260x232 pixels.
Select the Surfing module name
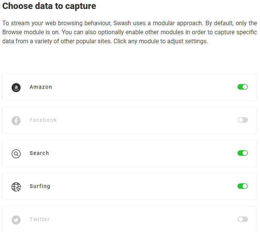point(40,186)
